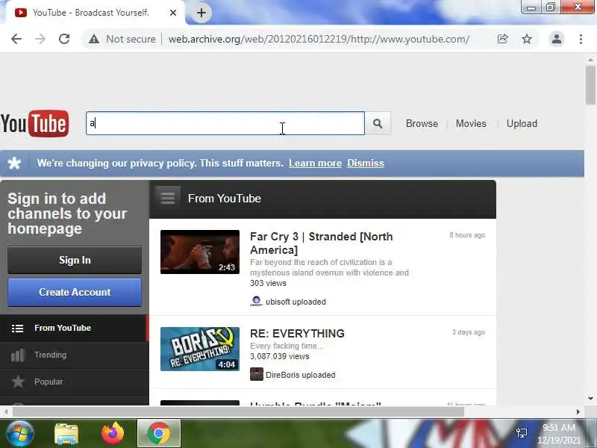Image resolution: width=597 pixels, height=448 pixels.
Task: Click the 3,087,039 views text
Action: click(279, 356)
